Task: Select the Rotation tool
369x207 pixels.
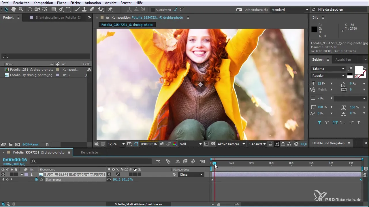Action: pos(30,9)
